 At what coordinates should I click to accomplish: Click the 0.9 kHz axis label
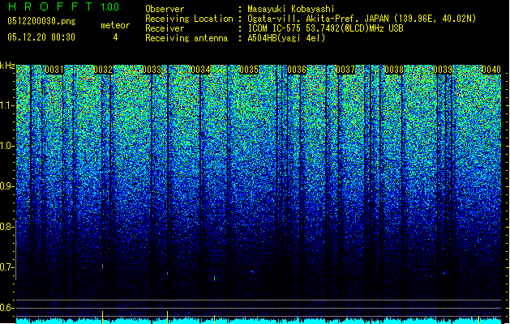pyautogui.click(x=6, y=186)
